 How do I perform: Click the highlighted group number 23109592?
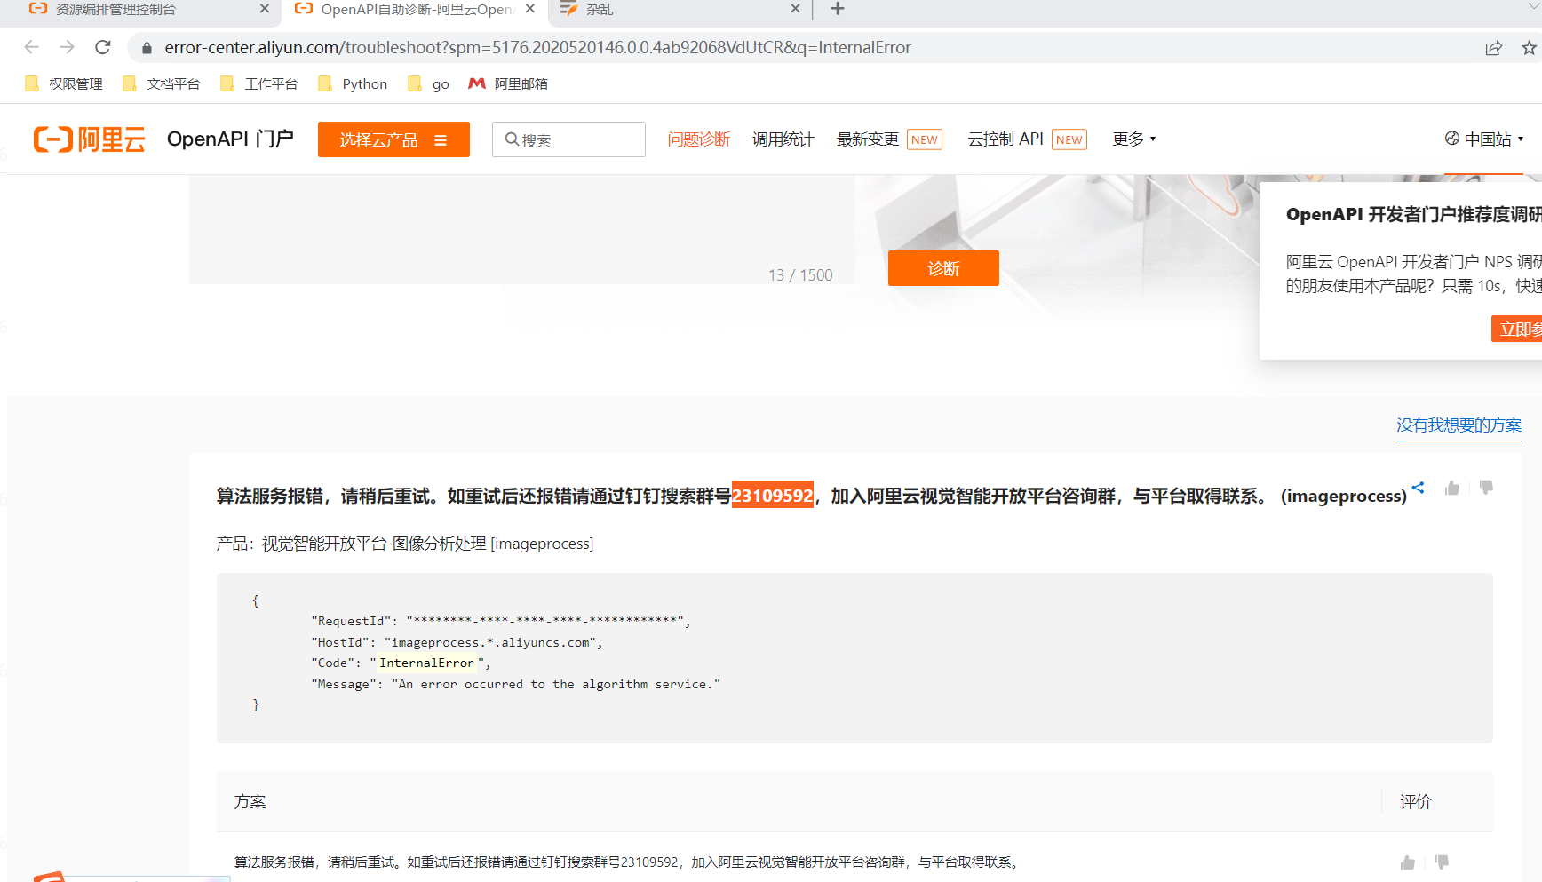772,496
